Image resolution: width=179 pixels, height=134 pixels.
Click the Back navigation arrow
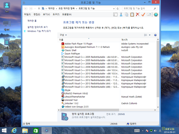(26, 9)
